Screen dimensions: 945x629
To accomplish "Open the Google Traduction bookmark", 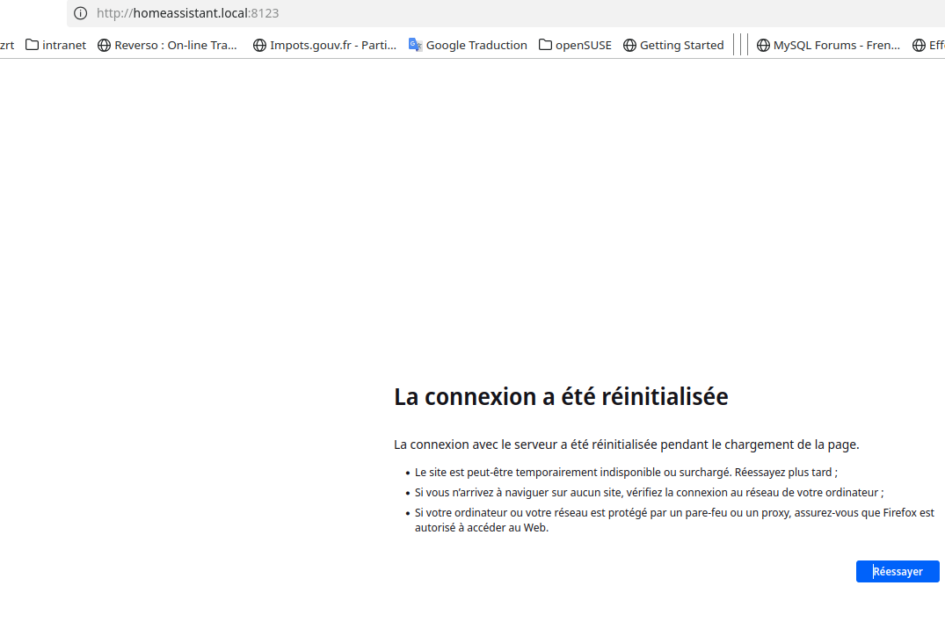I will (x=476, y=45).
